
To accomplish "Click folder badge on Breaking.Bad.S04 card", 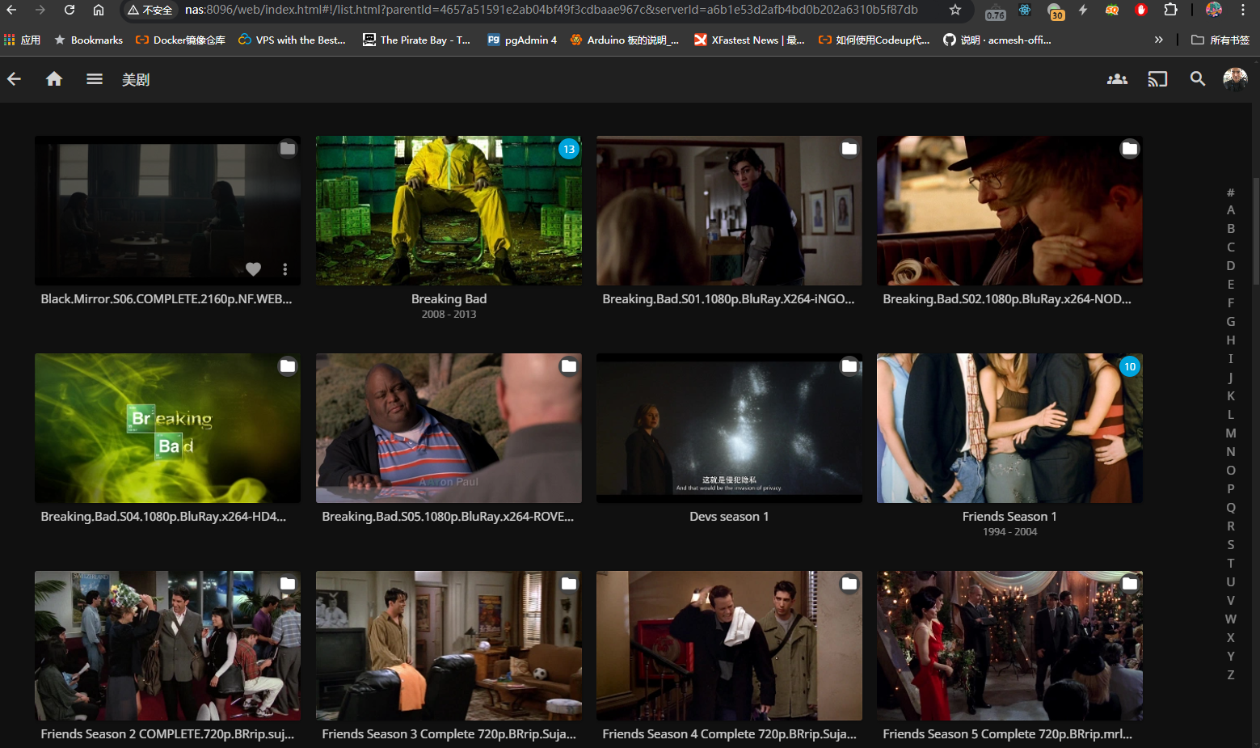I will pos(288,366).
